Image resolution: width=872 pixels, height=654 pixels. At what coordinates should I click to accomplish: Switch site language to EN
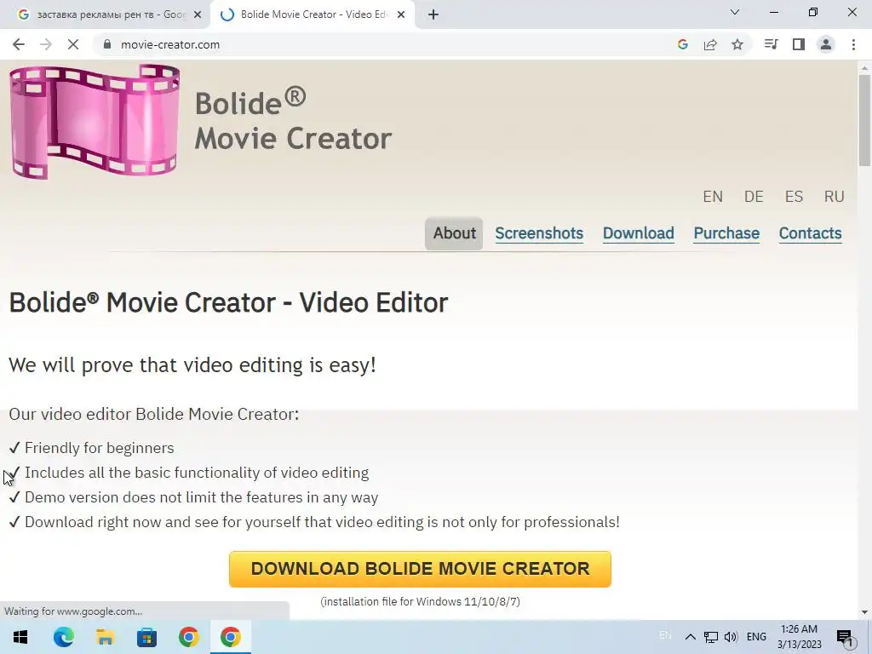coord(713,197)
